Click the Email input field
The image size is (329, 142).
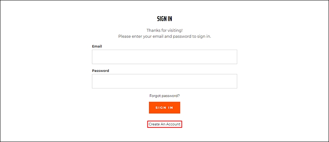[x=164, y=57]
